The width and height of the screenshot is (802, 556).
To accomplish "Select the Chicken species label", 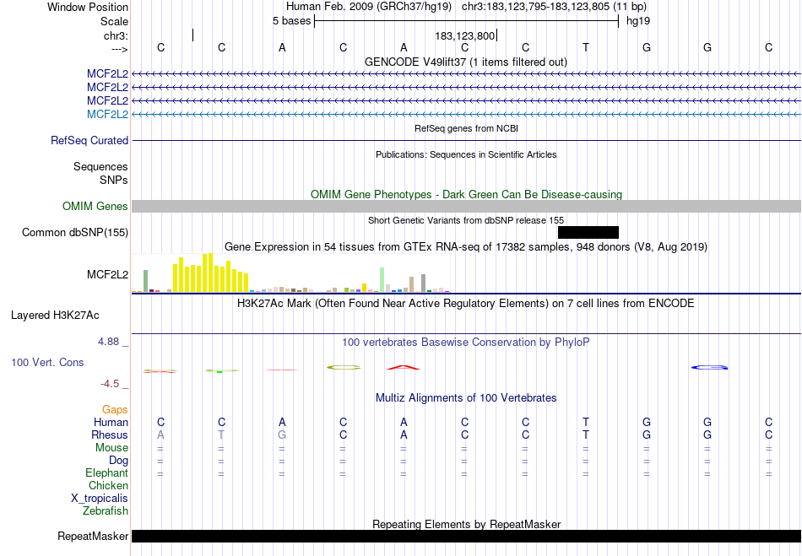I will 108,485.
